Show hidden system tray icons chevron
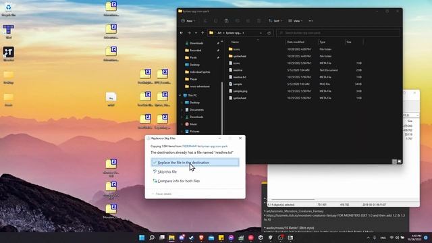 [x=368, y=238]
